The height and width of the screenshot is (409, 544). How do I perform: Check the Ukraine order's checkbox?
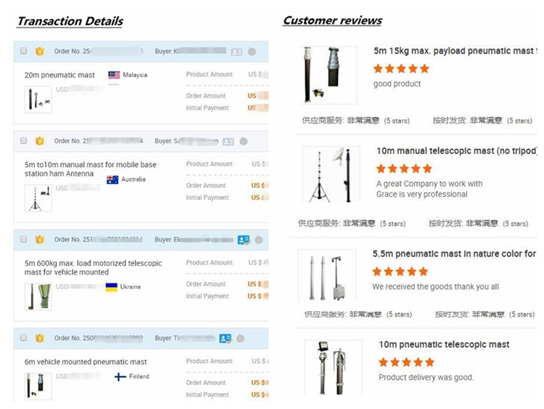coord(24,240)
